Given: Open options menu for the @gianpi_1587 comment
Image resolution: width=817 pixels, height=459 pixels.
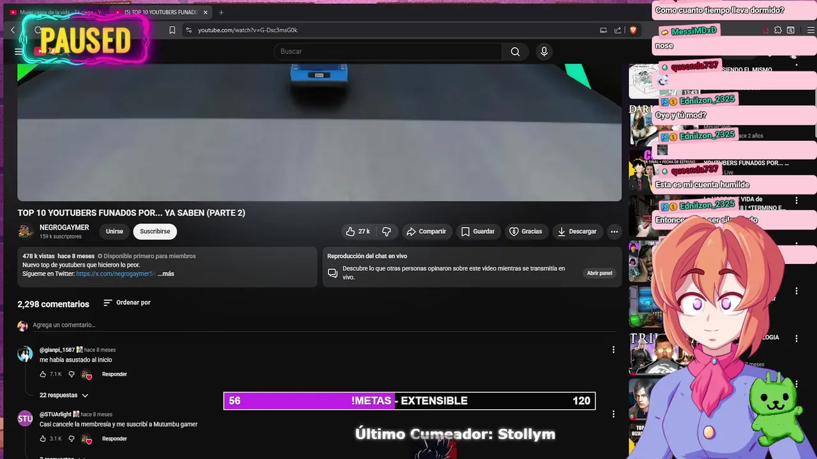Looking at the screenshot, I should point(613,349).
